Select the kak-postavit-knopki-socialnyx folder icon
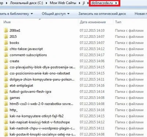The width and height of the screenshot is (147, 137). [6, 134]
